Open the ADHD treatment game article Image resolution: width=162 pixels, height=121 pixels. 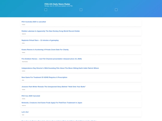tap(44, 77)
